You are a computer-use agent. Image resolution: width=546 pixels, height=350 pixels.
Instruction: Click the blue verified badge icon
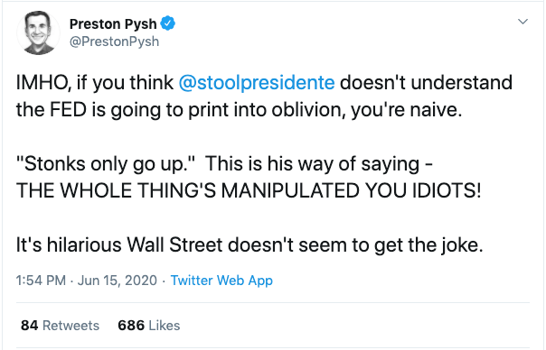(x=167, y=23)
